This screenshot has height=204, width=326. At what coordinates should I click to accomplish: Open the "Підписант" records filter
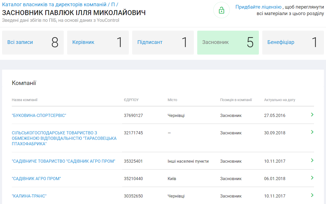click(x=163, y=43)
